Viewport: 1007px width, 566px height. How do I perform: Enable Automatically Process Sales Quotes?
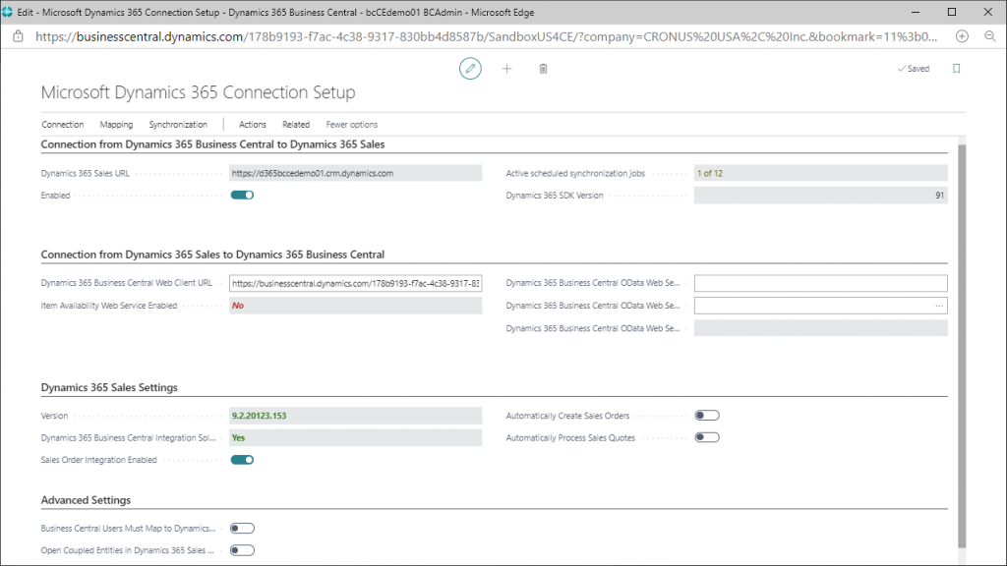point(706,437)
